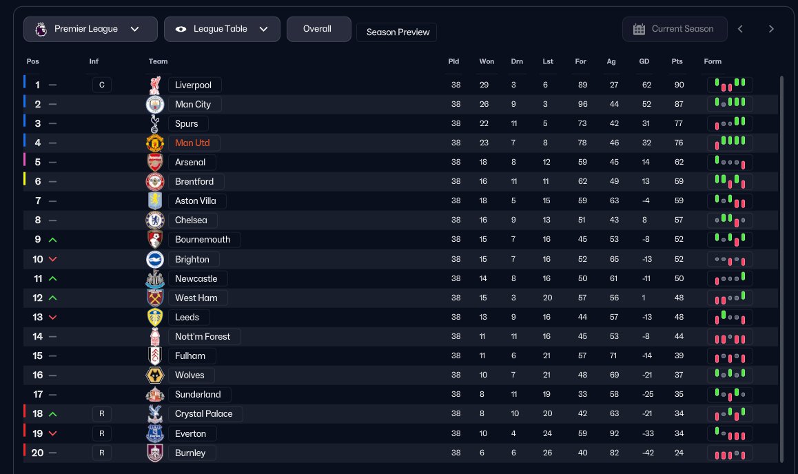Go to next season with right arrow

(771, 29)
